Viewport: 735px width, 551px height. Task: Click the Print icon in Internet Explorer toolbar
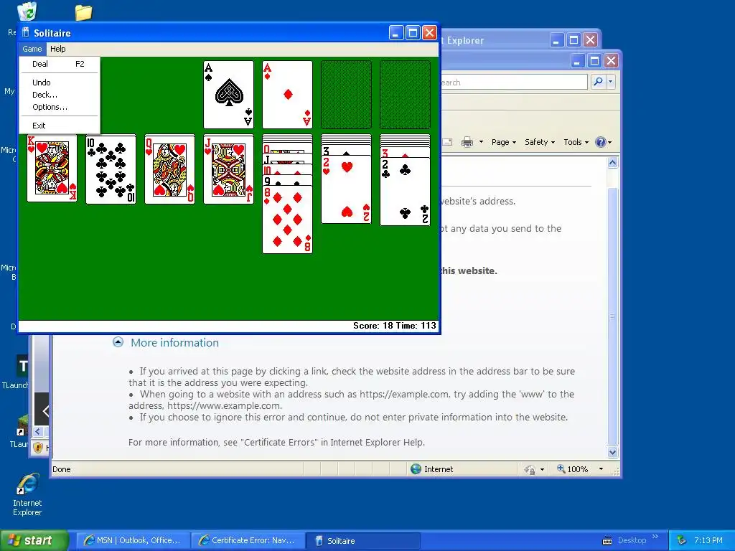[x=467, y=142]
